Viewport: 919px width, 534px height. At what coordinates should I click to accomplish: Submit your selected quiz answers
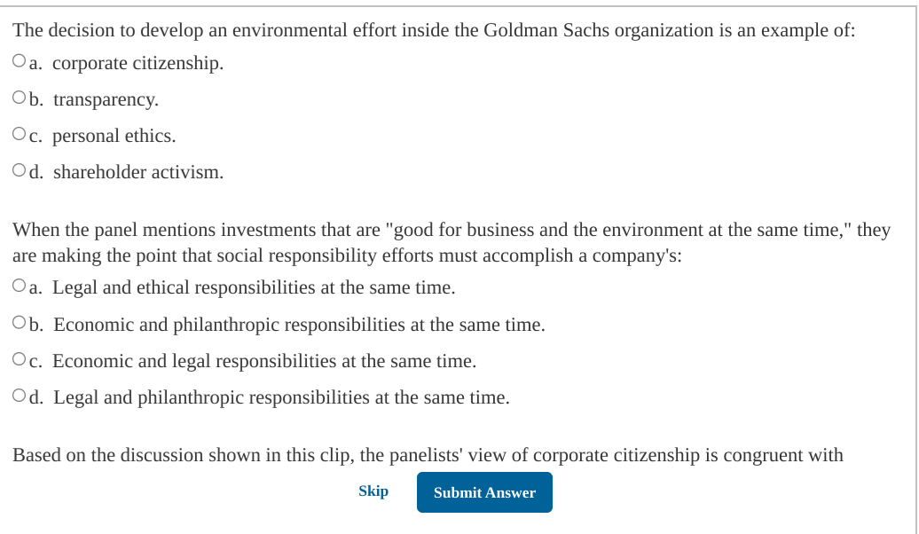coord(484,492)
